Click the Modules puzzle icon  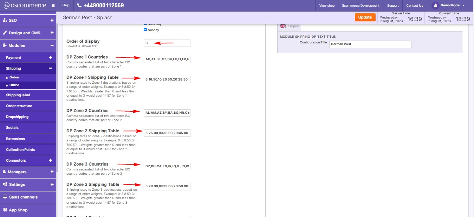pos(5,45)
